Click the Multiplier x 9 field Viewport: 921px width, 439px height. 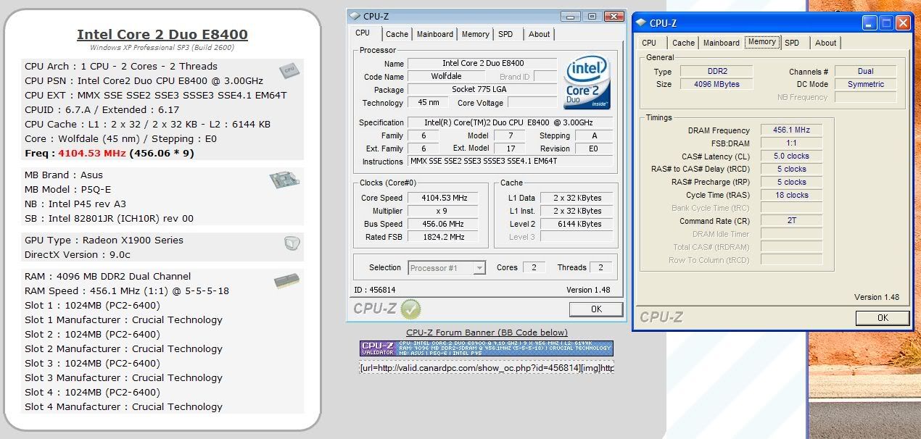click(443, 211)
